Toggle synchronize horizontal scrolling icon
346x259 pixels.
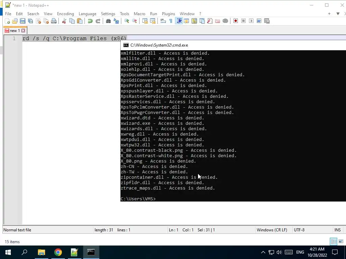(152, 21)
